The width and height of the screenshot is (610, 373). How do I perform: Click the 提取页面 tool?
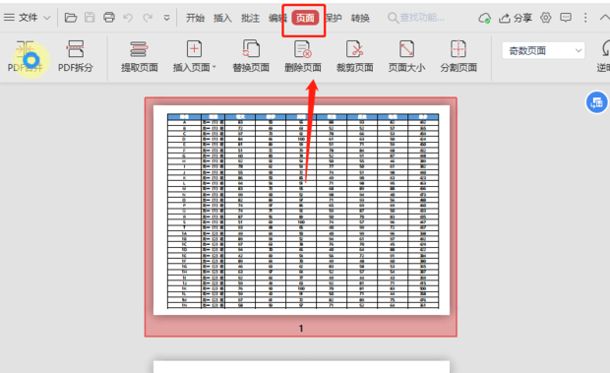[x=140, y=57]
